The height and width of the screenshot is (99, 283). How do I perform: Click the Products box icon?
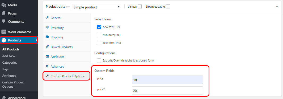pyautogui.click(x=4, y=40)
